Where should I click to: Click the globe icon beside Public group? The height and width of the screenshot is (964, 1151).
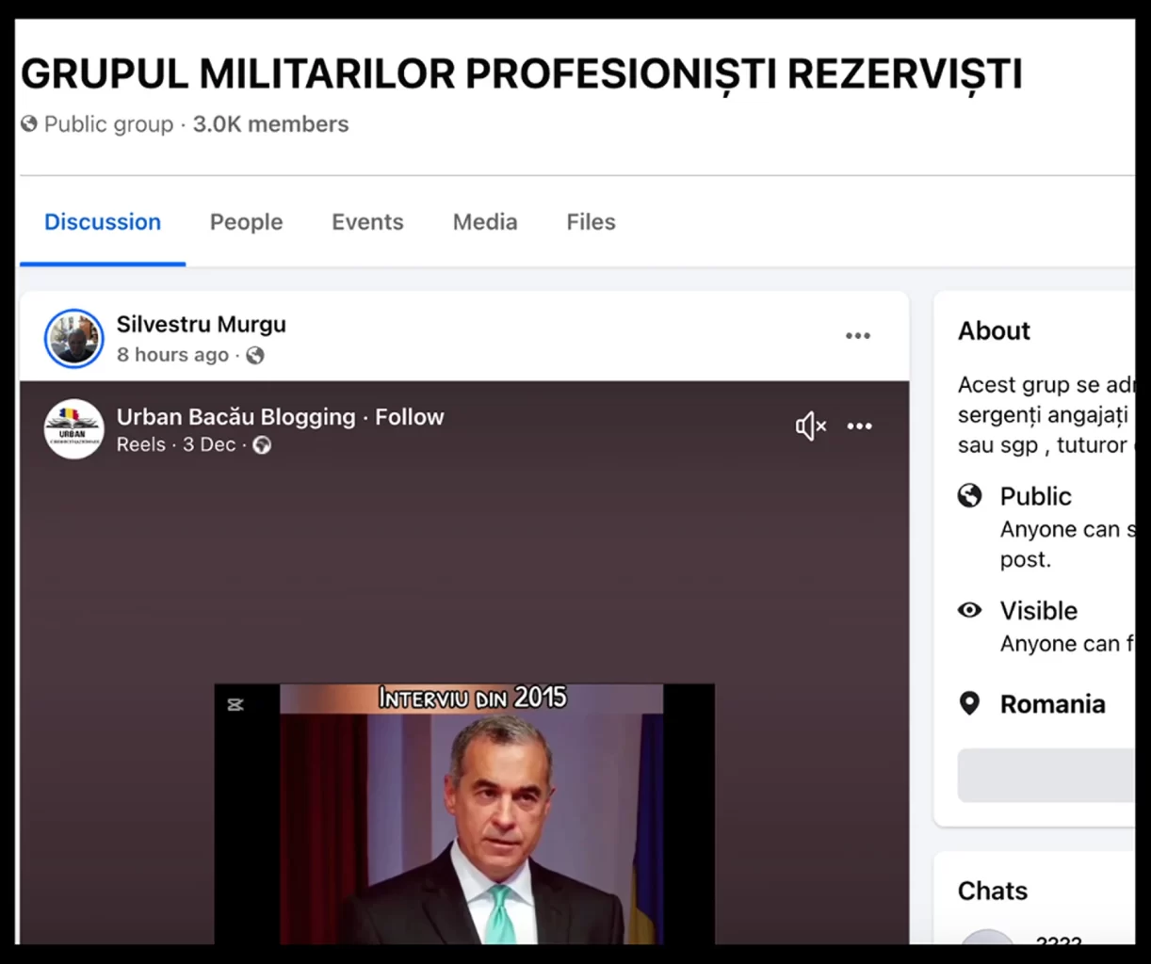pyautogui.click(x=29, y=123)
